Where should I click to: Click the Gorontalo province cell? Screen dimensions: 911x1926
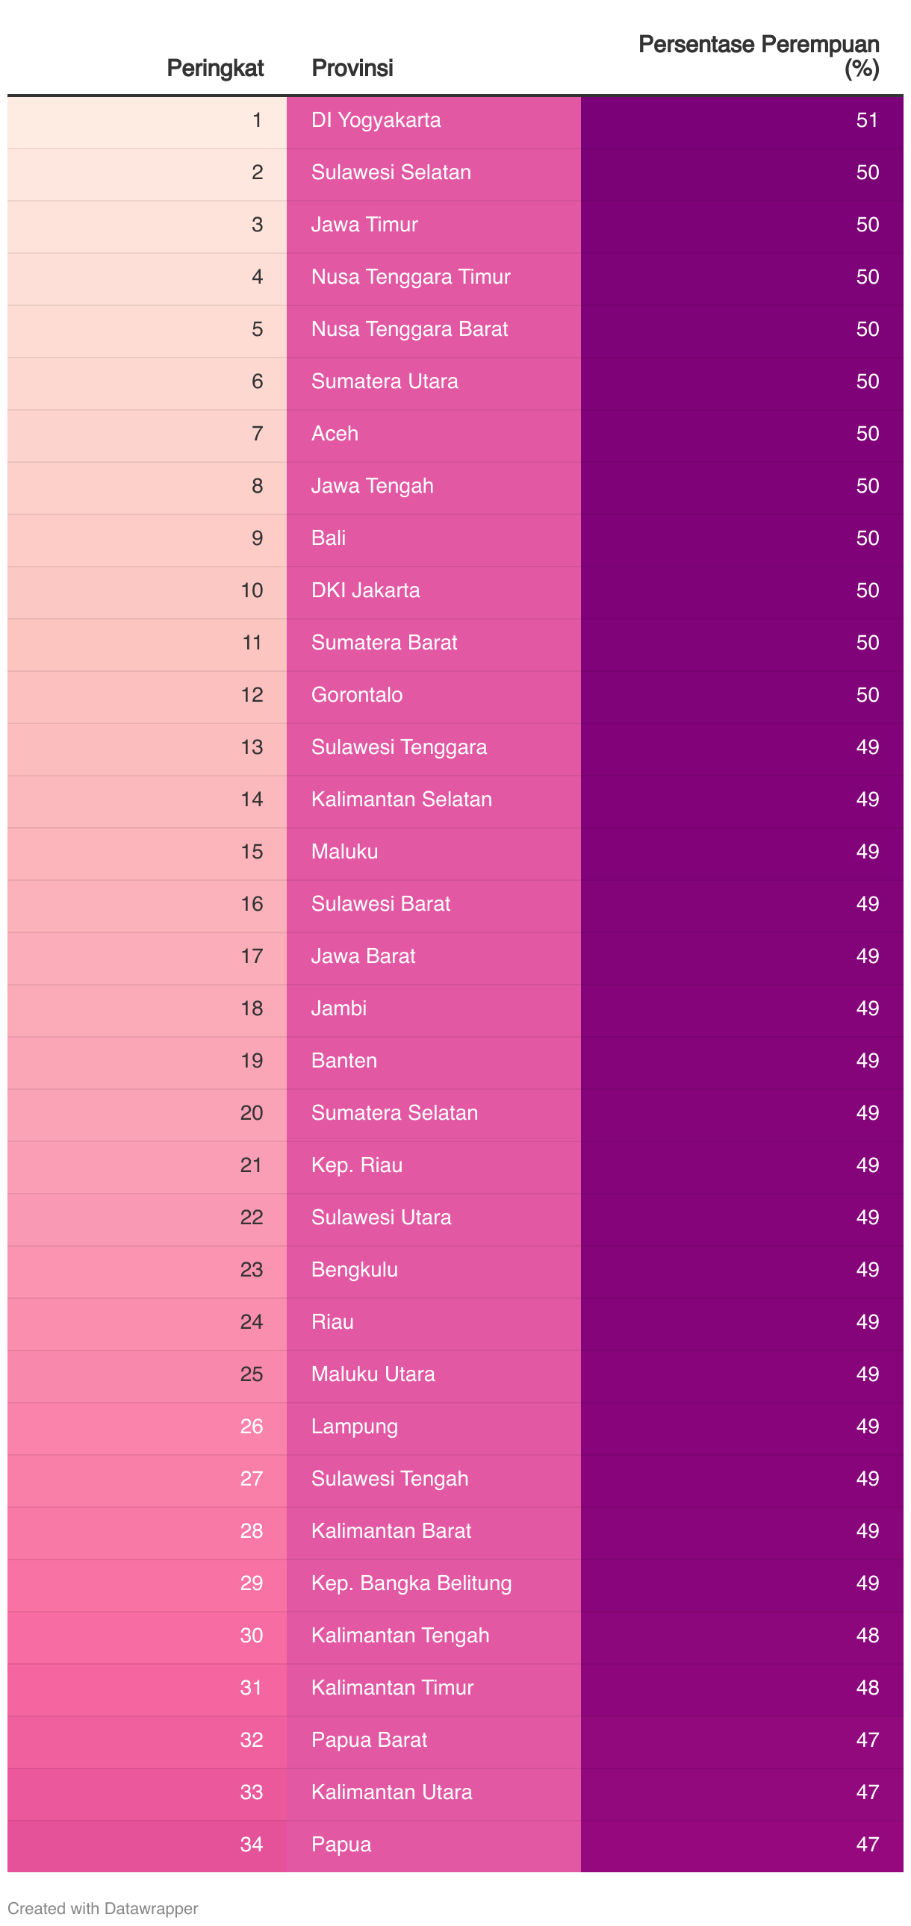tap(434, 696)
